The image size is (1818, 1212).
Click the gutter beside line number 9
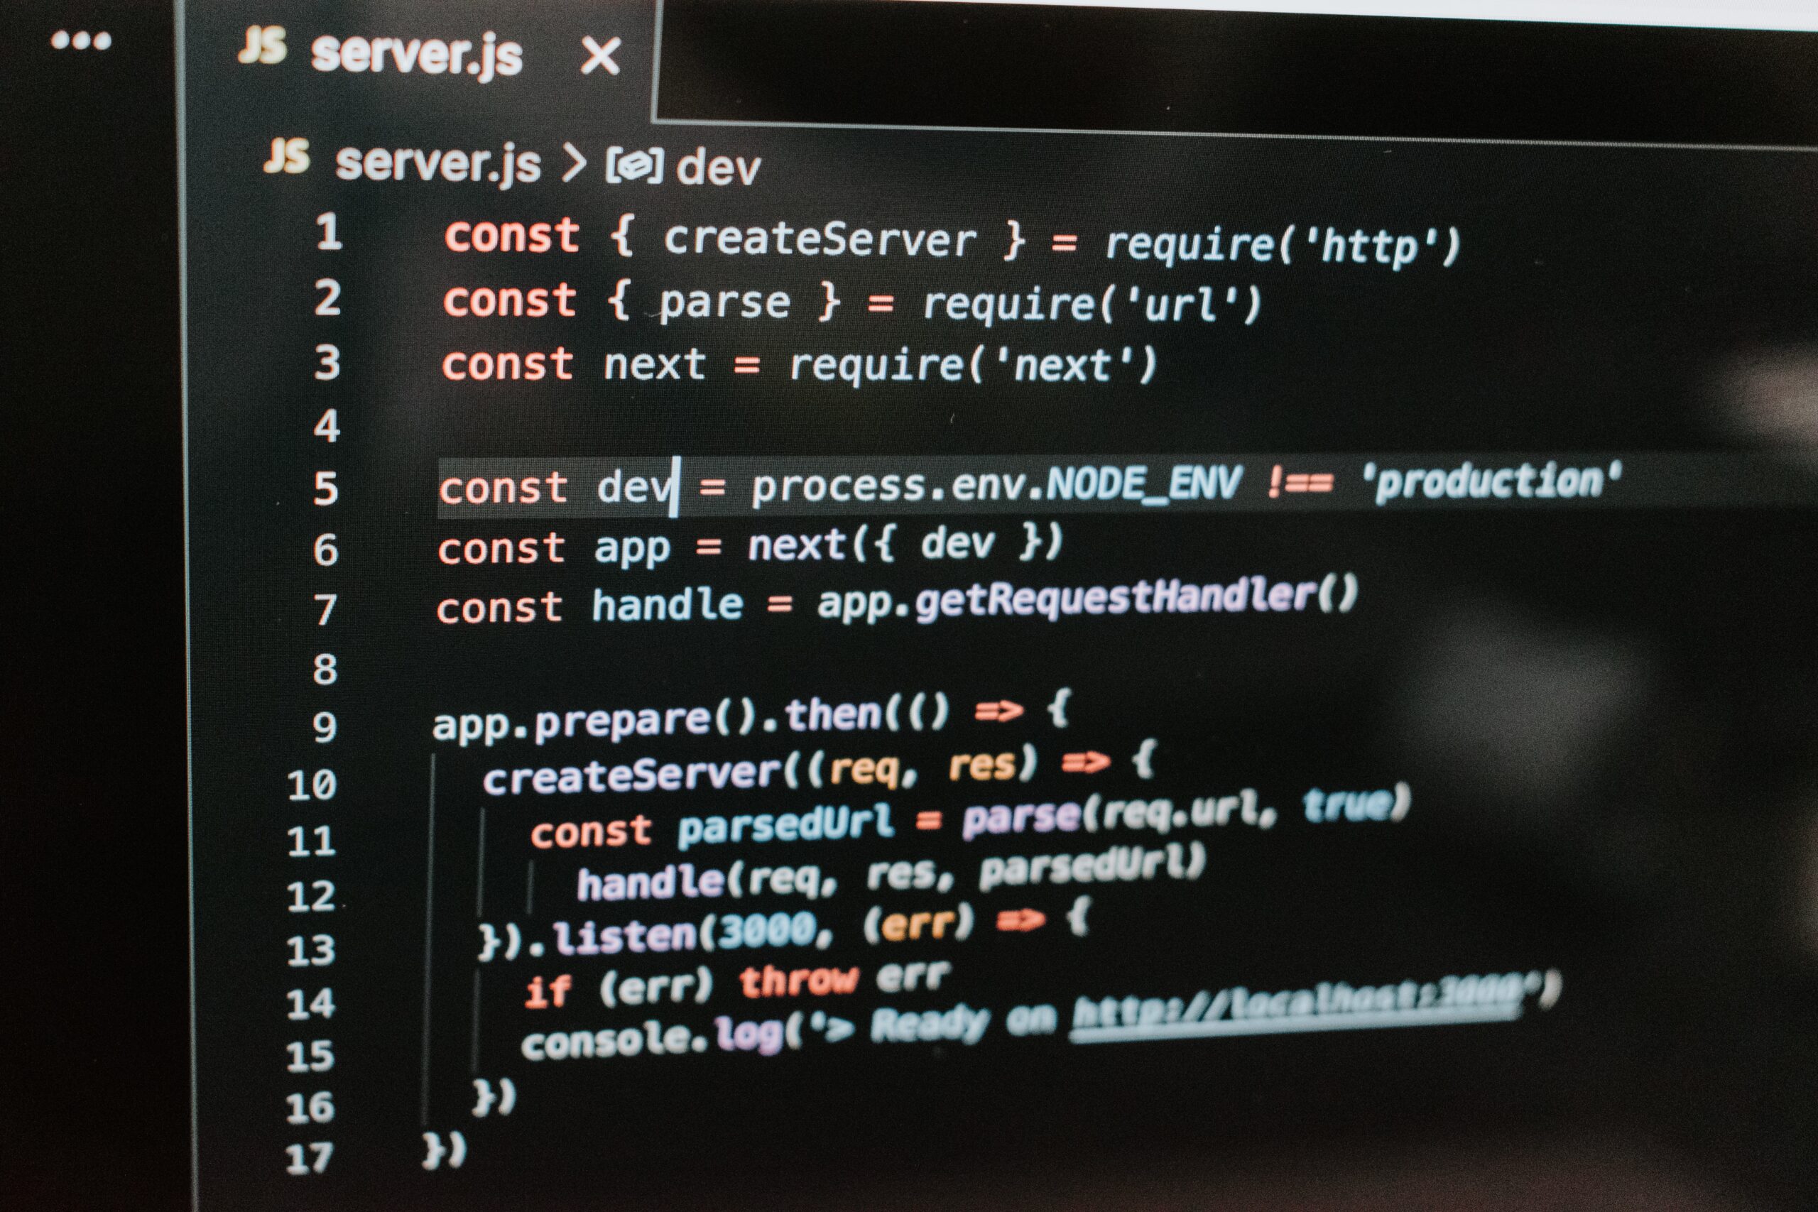[x=325, y=727]
